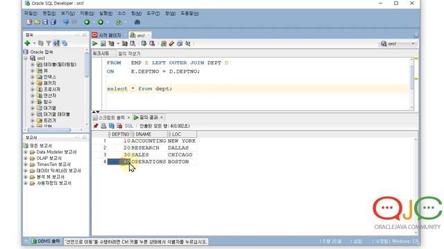Viewport: 444px width, 249px height.
Task: Run statement with the green play icon
Action: pyautogui.click(x=95, y=44)
